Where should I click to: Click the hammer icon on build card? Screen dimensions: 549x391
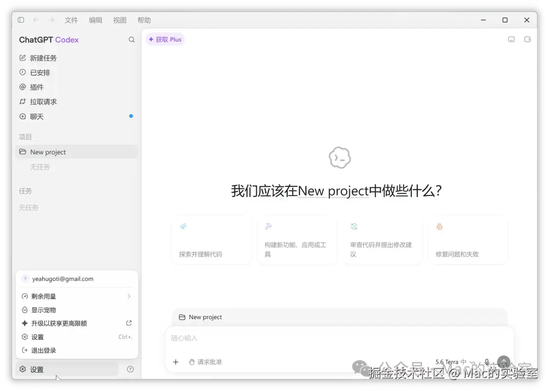[x=268, y=226]
